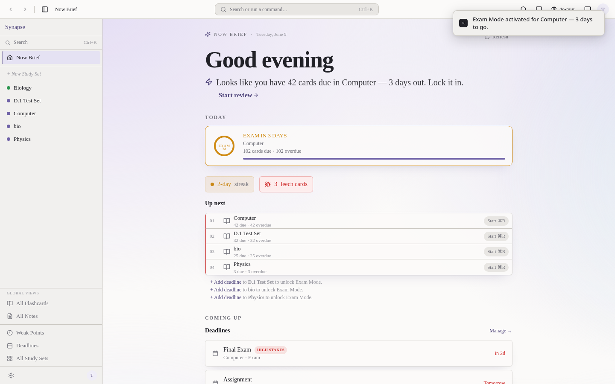Open All Study Sets view
Image resolution: width=615 pixels, height=384 pixels.
tap(51, 358)
